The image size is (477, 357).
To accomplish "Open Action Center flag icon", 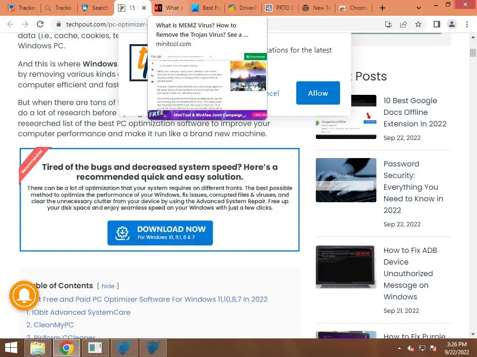I will click(433, 348).
